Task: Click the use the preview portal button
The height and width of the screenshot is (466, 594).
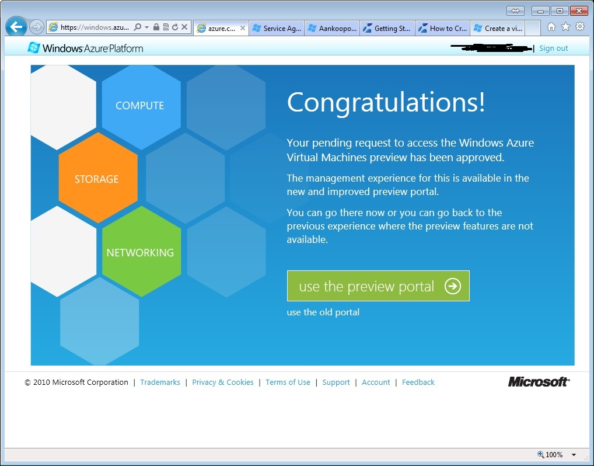Action: tap(378, 286)
